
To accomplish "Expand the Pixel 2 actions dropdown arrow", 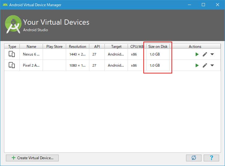I will click(x=212, y=65).
